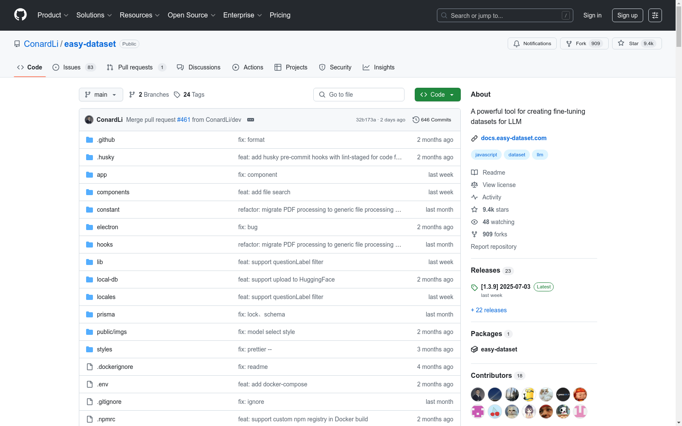Open the Insights tab
The width and height of the screenshot is (682, 426).
click(379, 67)
